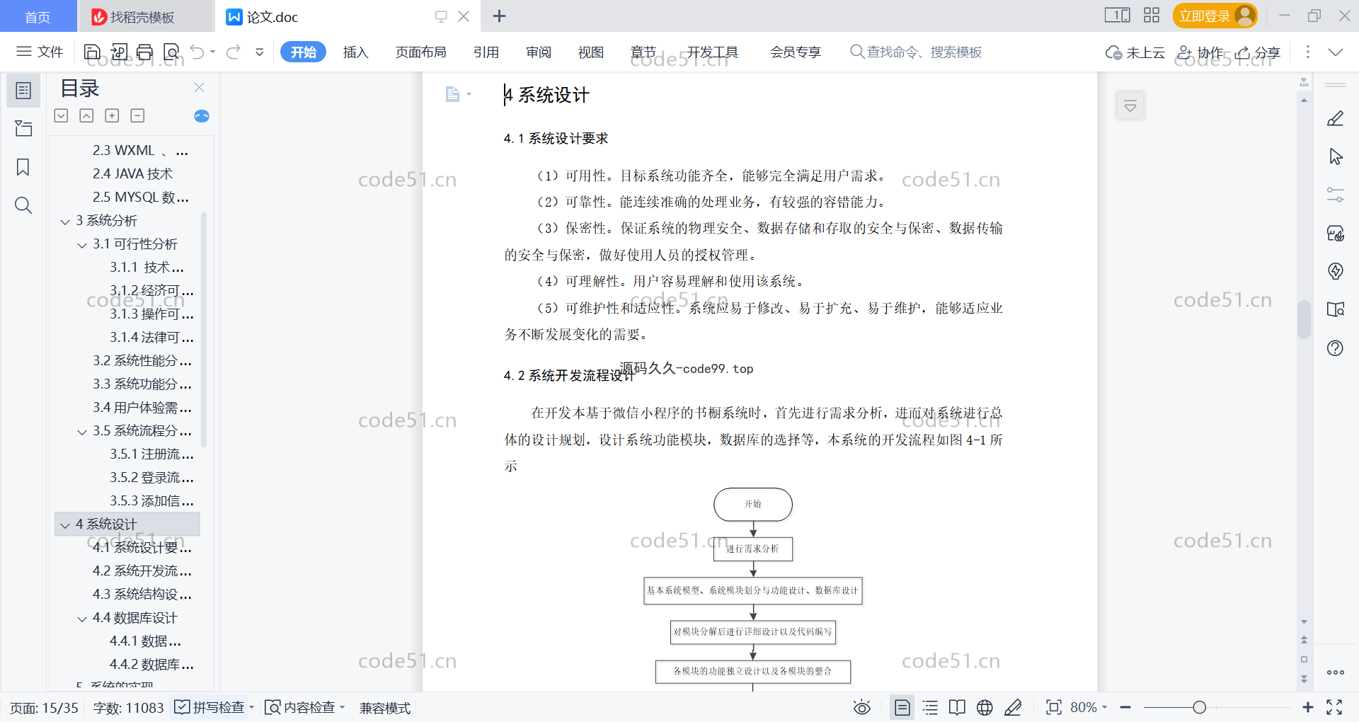Click 兼容模式 in status bar

pyautogui.click(x=385, y=708)
